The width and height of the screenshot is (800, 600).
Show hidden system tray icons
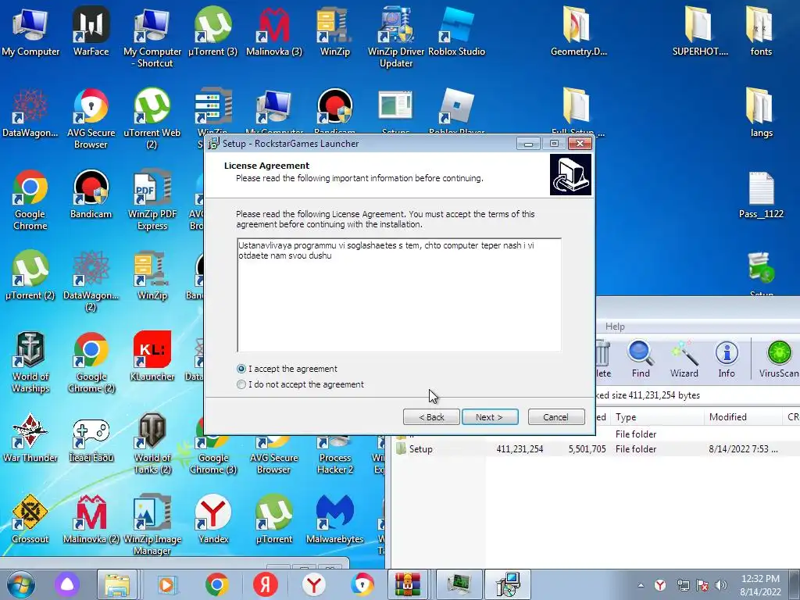click(x=641, y=585)
